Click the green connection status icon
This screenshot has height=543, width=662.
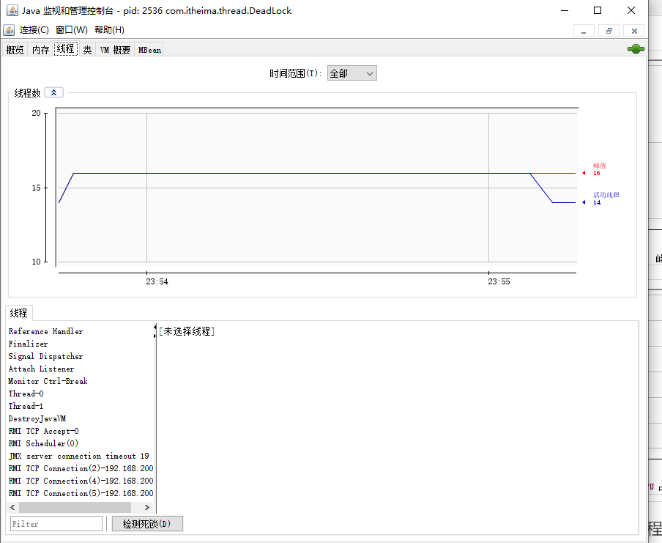tap(635, 49)
